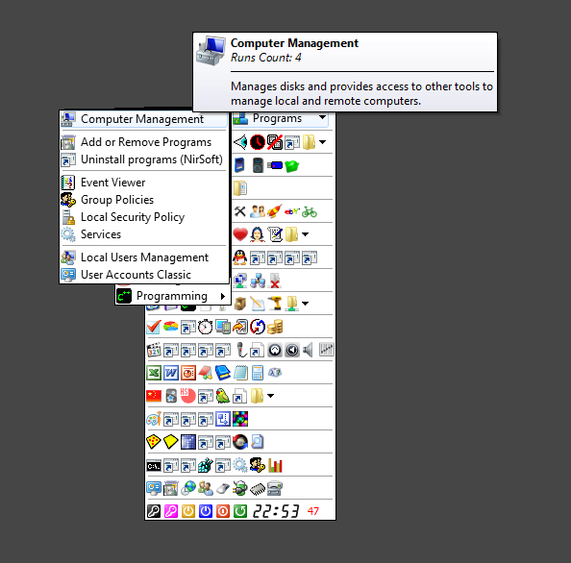Click the red heart icon
Screen dimensions: 571x563
coord(240,234)
